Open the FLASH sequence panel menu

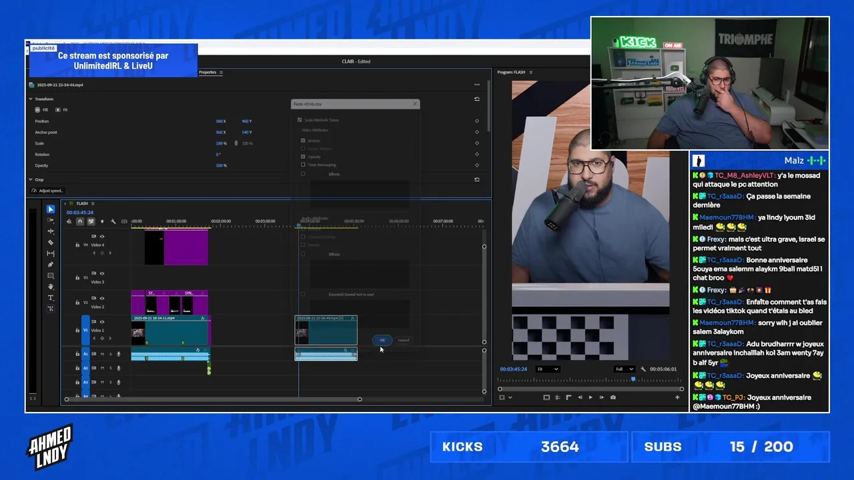tap(93, 203)
